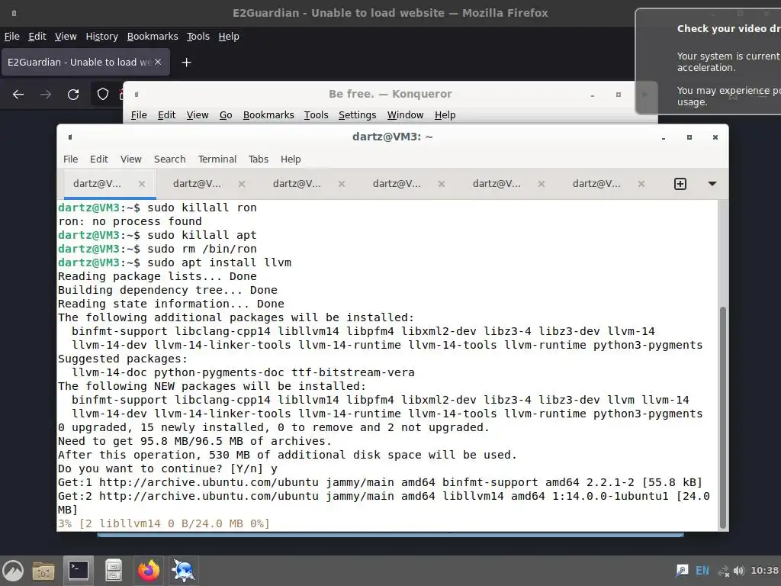Maximize the Konqueror window

(618, 95)
